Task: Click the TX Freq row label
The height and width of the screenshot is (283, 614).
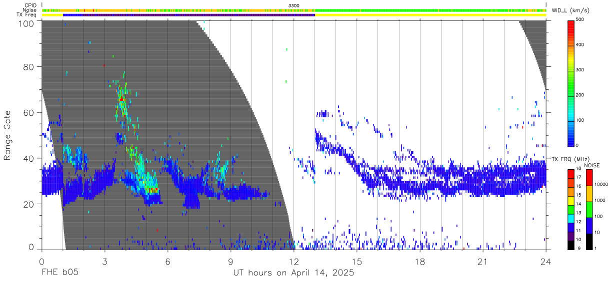Action: (27, 14)
